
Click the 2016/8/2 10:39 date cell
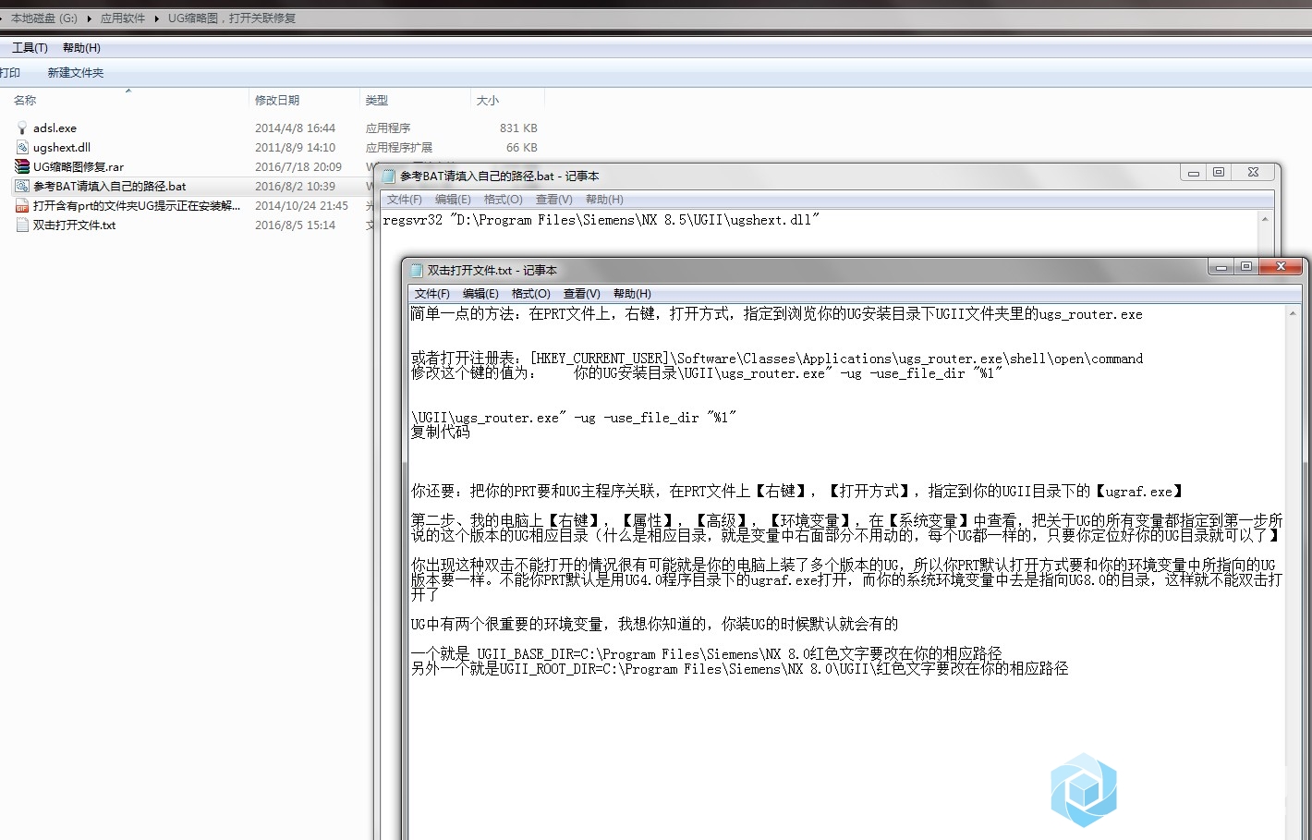(x=295, y=187)
